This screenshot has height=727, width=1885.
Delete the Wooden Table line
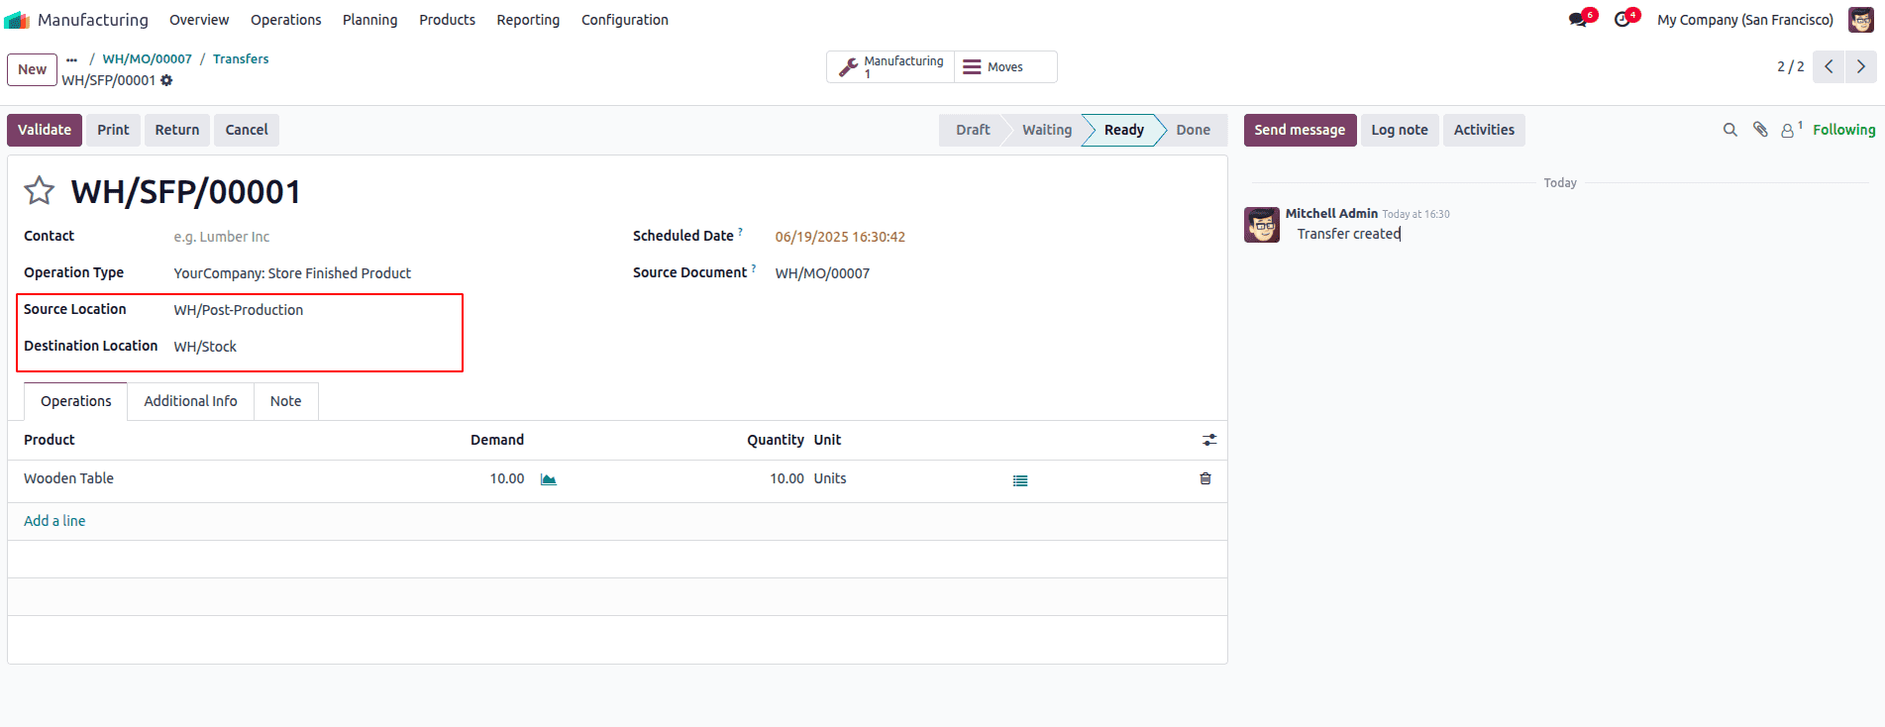(1205, 478)
